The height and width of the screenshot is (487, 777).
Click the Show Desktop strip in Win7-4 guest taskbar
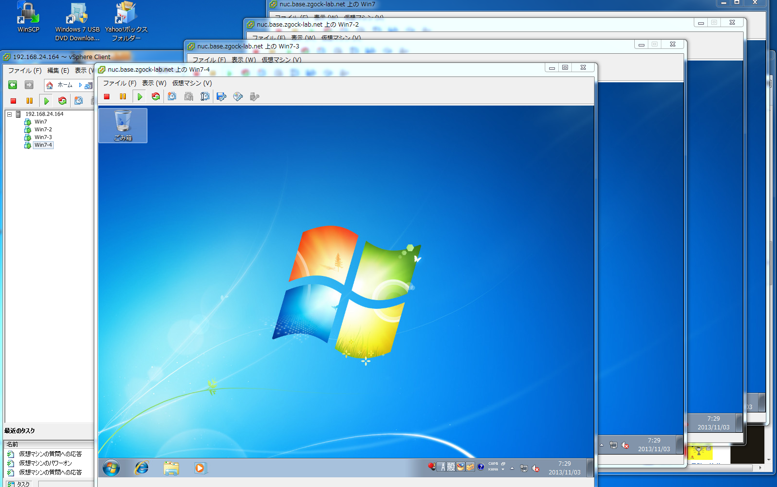coord(590,468)
